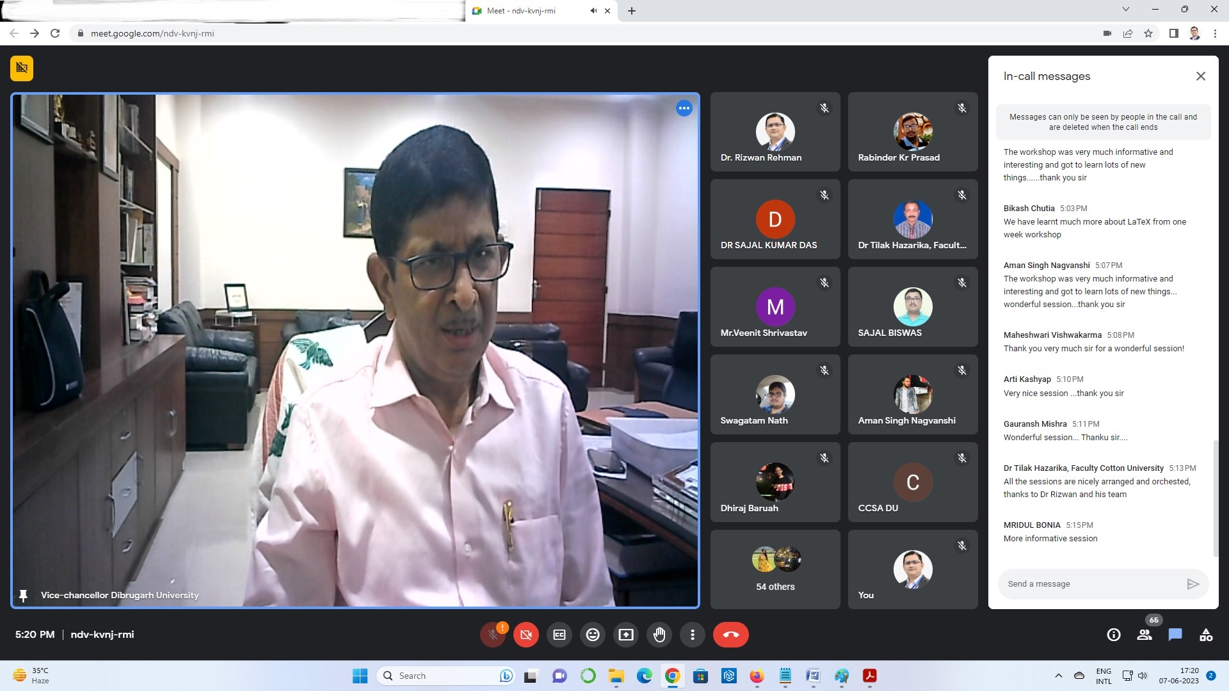Click the 54 others participants tile
The height and width of the screenshot is (691, 1229).
tap(775, 569)
